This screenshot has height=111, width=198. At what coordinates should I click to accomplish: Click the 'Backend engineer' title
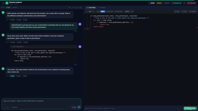click(x=15, y=2)
